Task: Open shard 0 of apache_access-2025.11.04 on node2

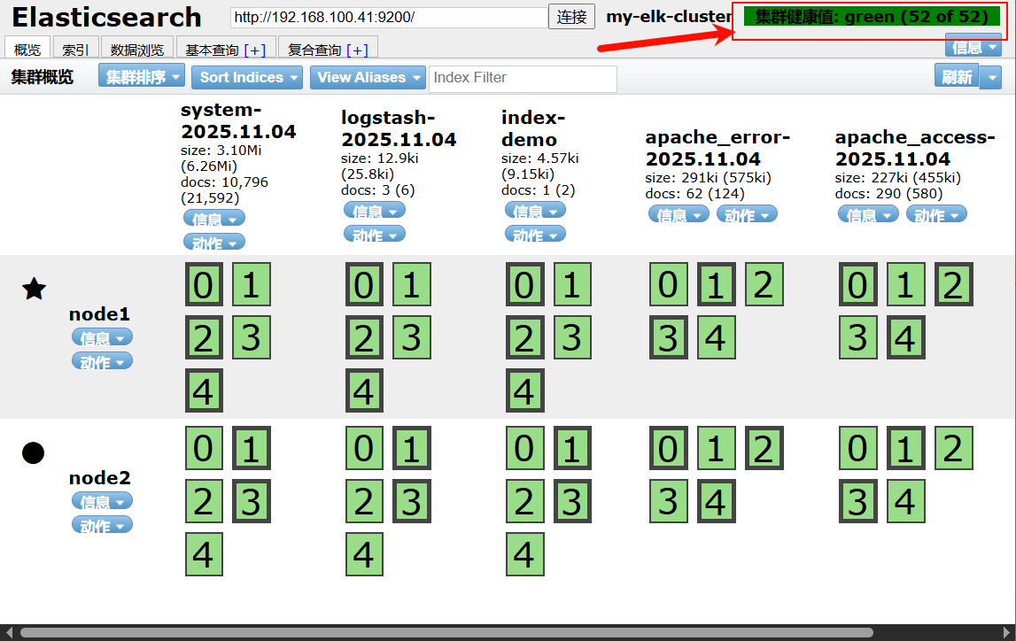Action: tap(858, 448)
